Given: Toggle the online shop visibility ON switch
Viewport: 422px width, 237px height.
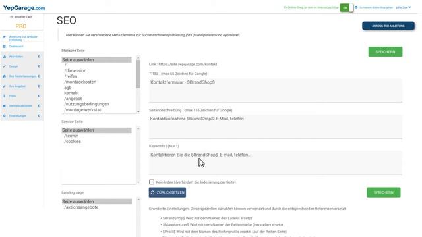Looking at the screenshot, I should (x=347, y=7).
